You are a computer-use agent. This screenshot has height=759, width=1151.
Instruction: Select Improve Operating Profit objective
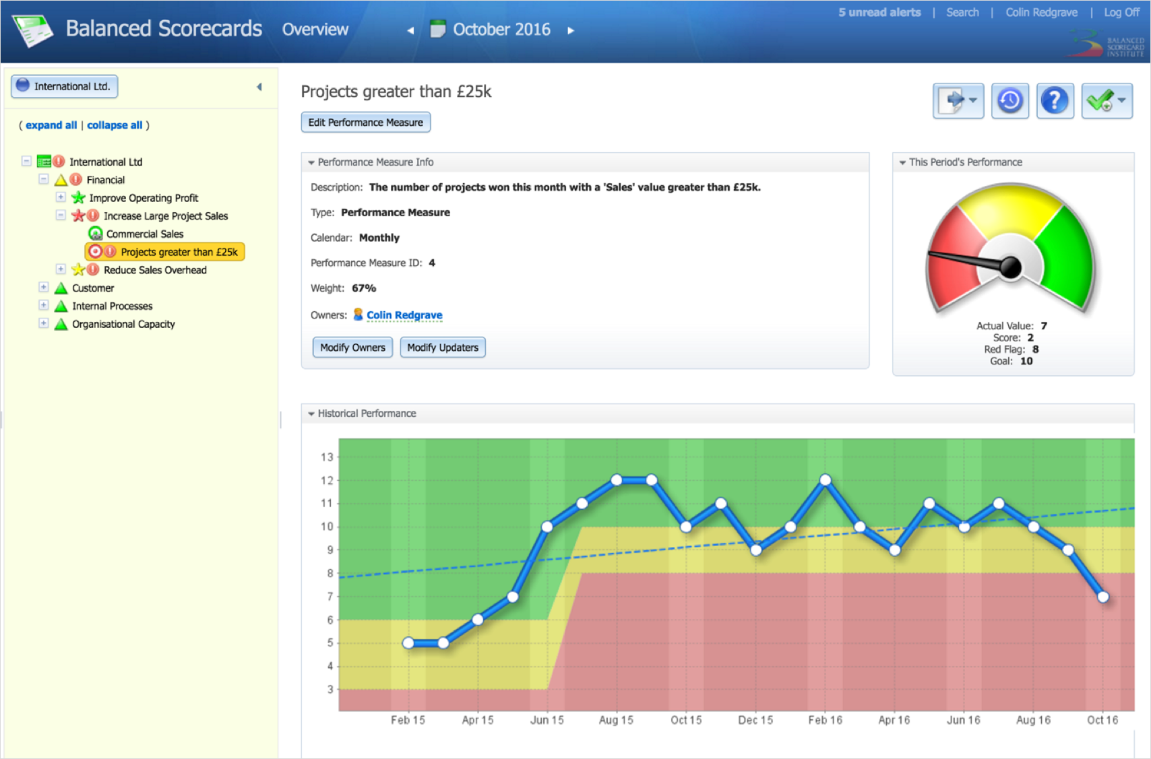(x=144, y=198)
